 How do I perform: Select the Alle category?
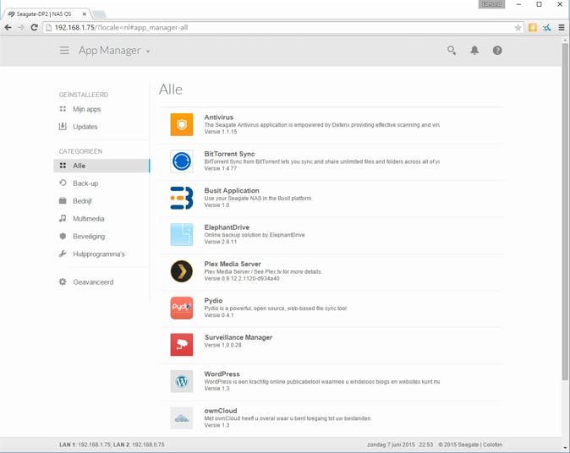pyautogui.click(x=101, y=166)
